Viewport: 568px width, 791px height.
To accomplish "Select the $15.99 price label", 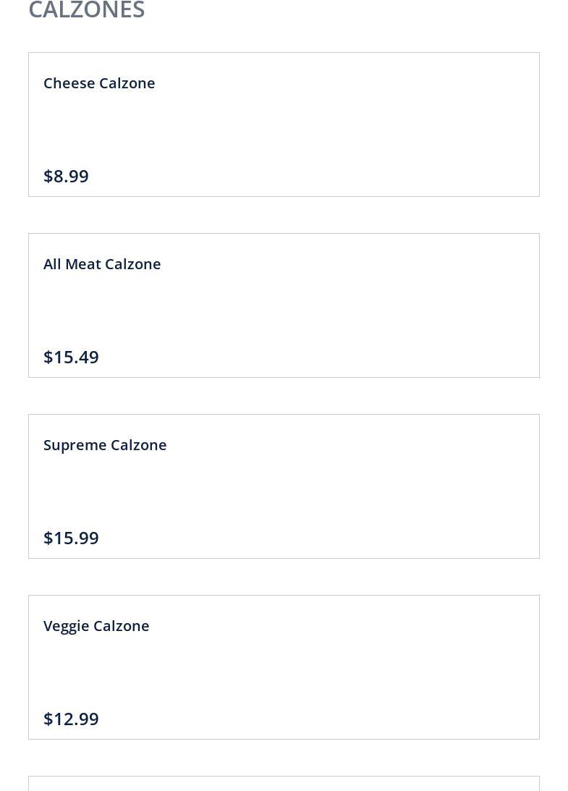I will click(x=71, y=538).
